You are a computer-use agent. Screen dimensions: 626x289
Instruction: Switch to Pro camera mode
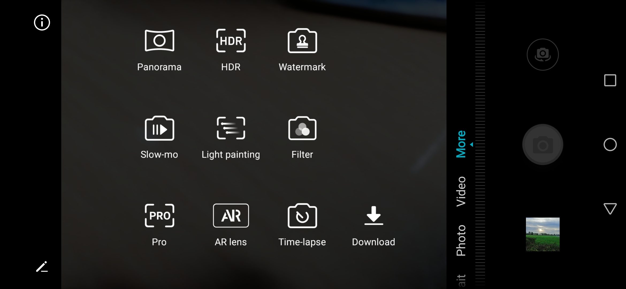159,226
